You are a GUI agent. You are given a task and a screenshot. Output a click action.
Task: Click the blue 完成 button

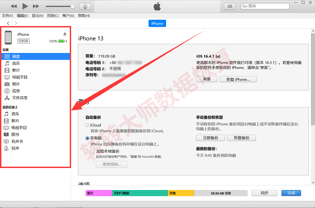(291, 193)
